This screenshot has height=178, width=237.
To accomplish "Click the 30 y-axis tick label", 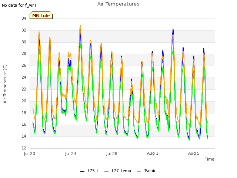I will pos(24,42).
